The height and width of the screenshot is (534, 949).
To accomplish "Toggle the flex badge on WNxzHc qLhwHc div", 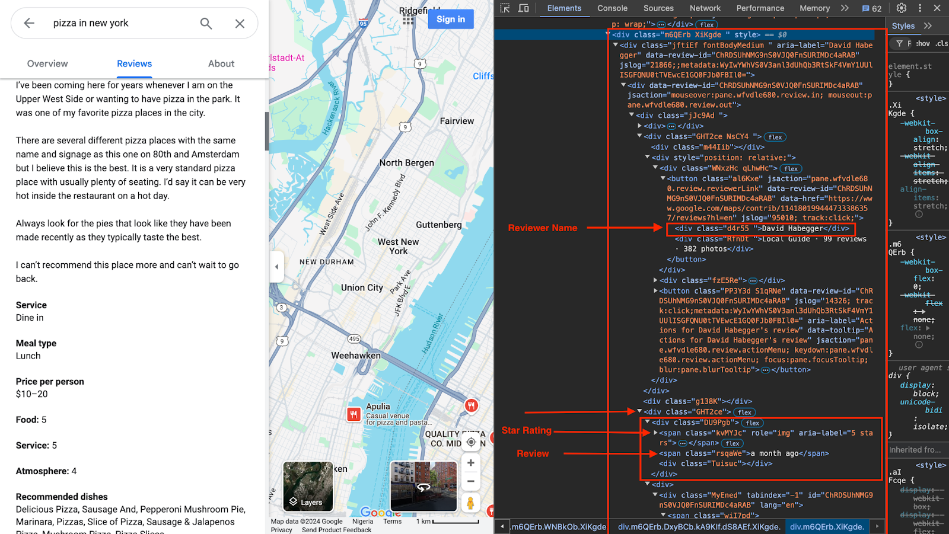I will (791, 169).
